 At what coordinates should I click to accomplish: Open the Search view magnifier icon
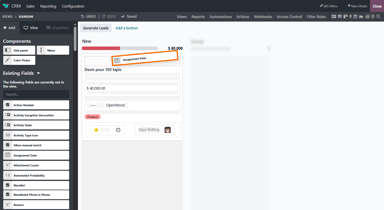pyautogui.click(x=378, y=17)
